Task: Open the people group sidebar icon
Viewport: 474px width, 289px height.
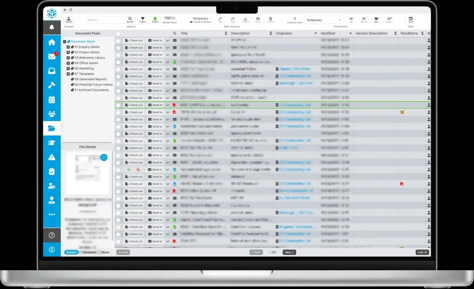Action: point(52,114)
